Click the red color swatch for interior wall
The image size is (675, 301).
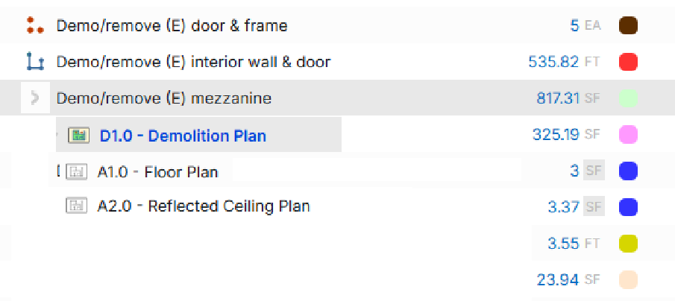(x=628, y=62)
